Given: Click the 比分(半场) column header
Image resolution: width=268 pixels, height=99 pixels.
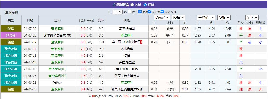Looking at the screenshot, I should 87,20.
